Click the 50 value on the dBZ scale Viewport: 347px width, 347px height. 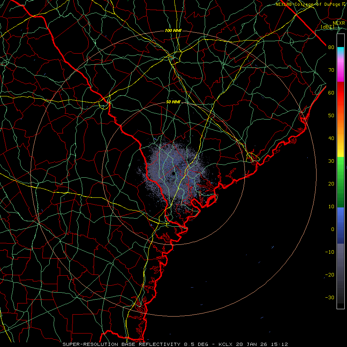[331, 116]
